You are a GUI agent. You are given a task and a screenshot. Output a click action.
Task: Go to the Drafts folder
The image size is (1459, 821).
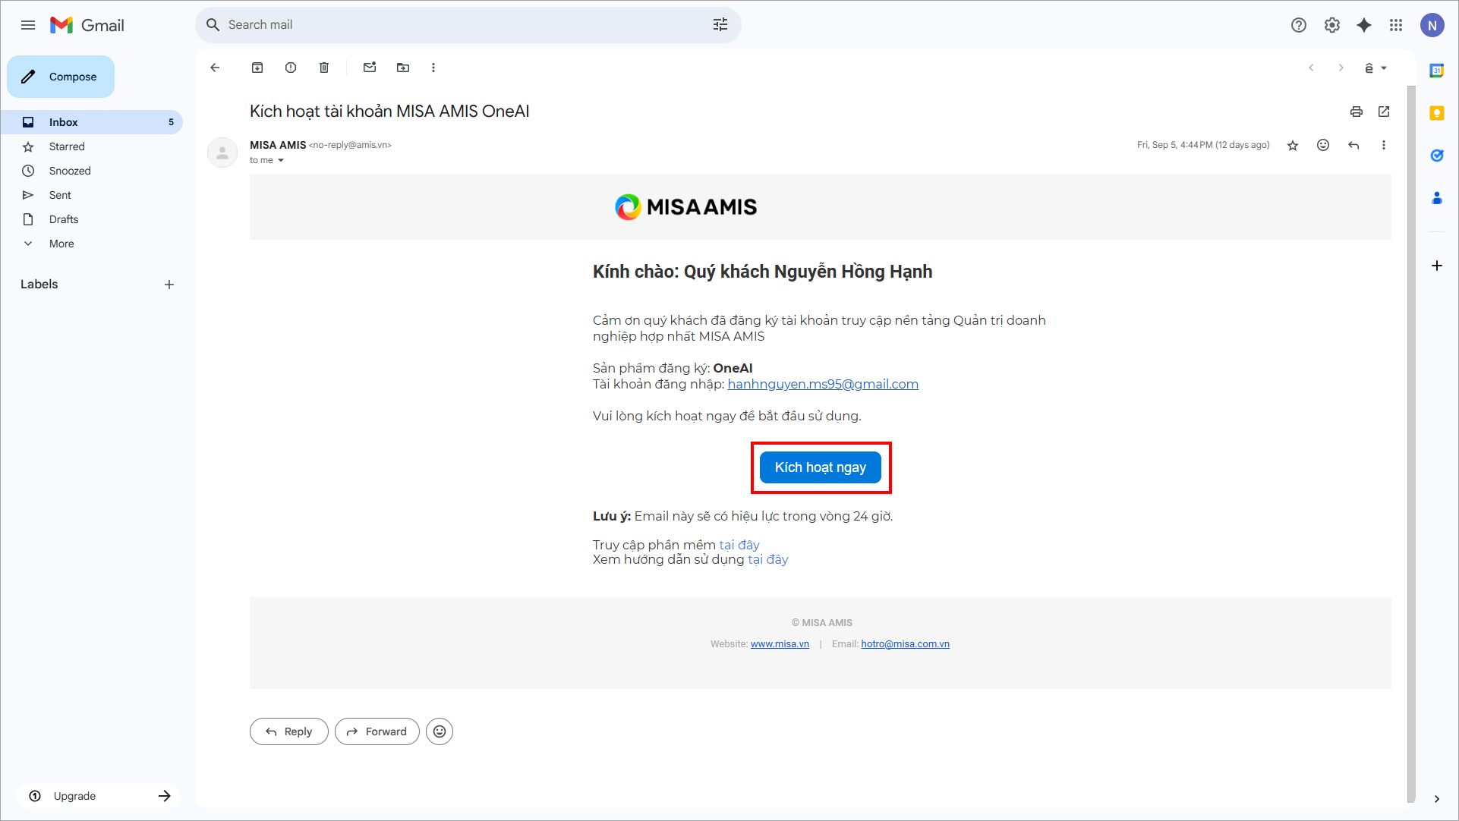pos(64,219)
